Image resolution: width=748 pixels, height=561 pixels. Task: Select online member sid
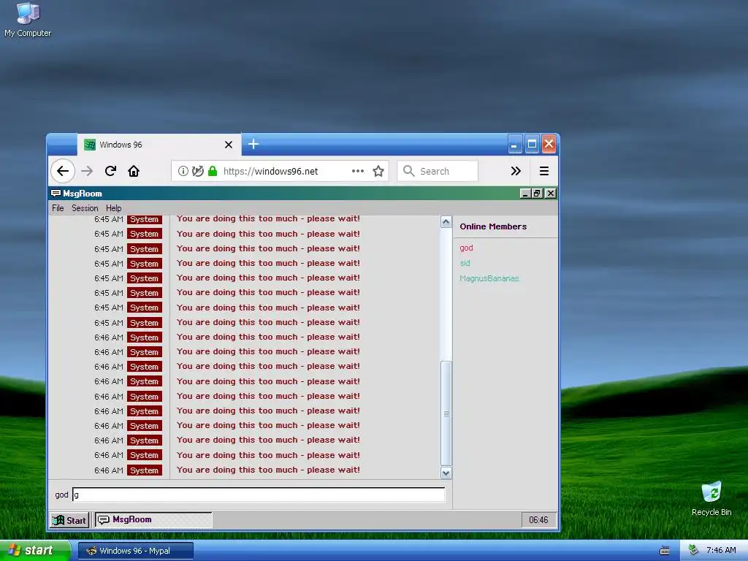(465, 263)
